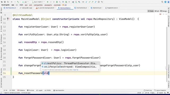
Task: Open the Terminal tool window
Action: tap(31, 90)
